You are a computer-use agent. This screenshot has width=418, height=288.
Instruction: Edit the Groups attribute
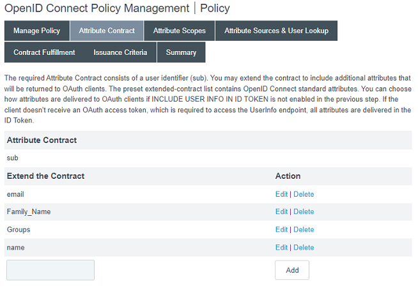[281, 229]
